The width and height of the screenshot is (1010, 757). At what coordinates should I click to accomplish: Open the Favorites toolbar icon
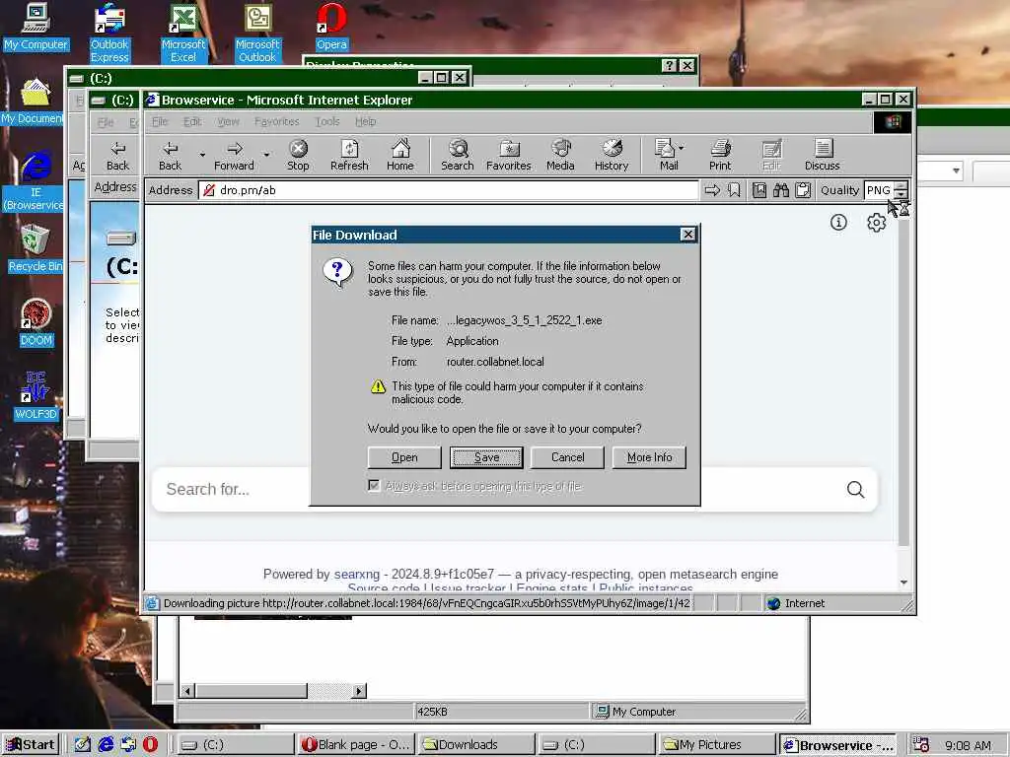pos(508,155)
